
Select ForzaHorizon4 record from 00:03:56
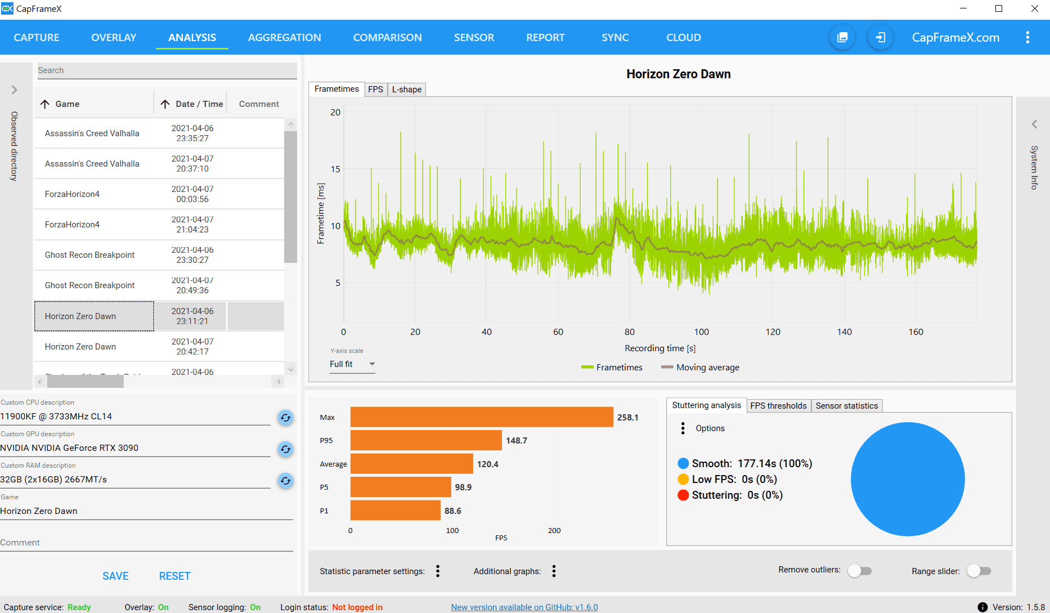coord(159,194)
